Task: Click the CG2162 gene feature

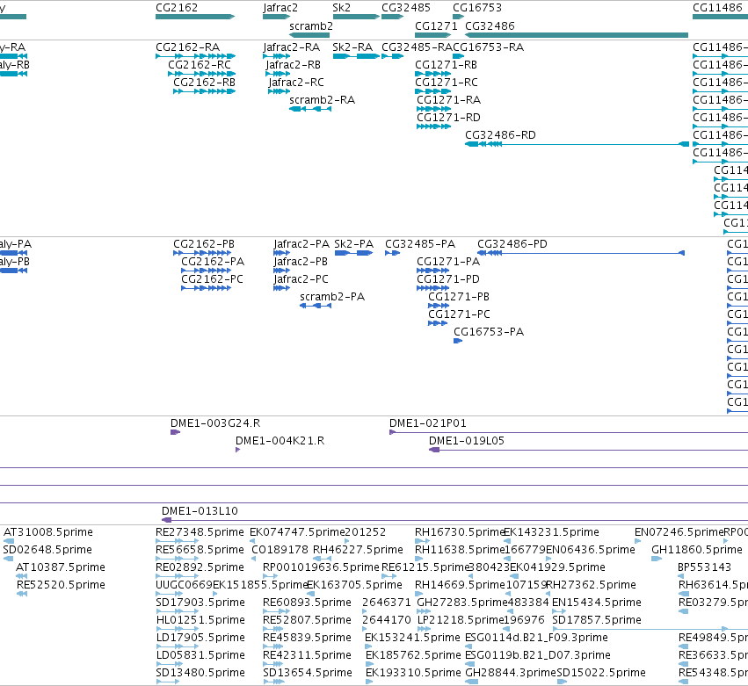Action: click(195, 17)
